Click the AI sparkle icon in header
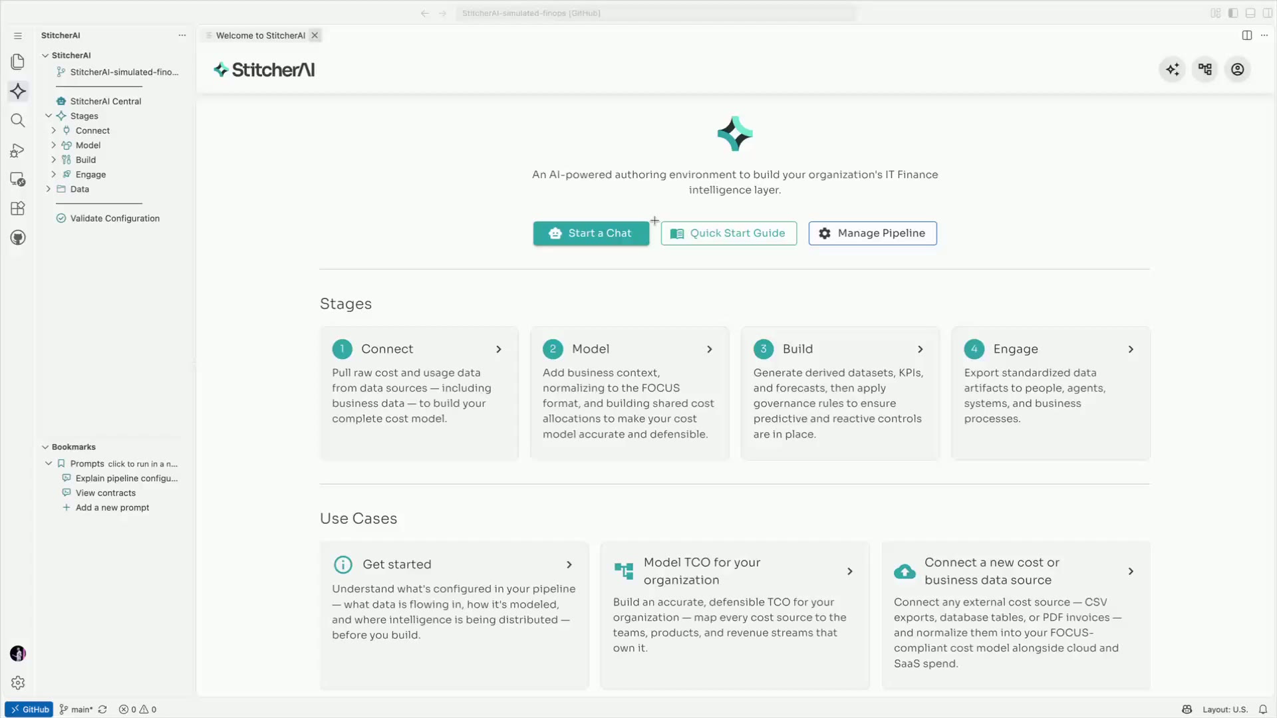 (x=1173, y=69)
